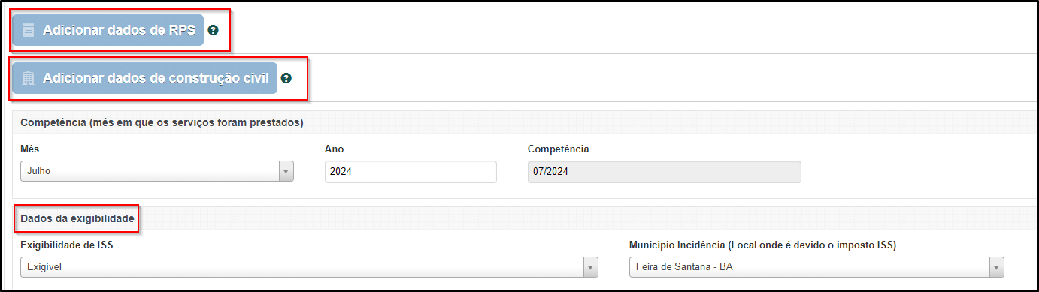The height and width of the screenshot is (292, 1039).
Task: Click the Mês field label
Action: 30,149
